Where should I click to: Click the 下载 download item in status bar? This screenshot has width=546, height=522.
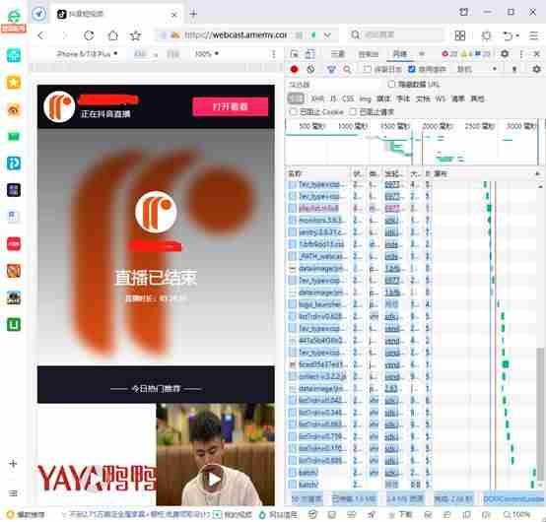pos(401,514)
